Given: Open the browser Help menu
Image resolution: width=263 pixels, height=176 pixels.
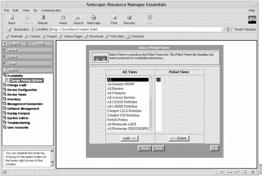Looking at the screenshot, I should (x=251, y=10).
